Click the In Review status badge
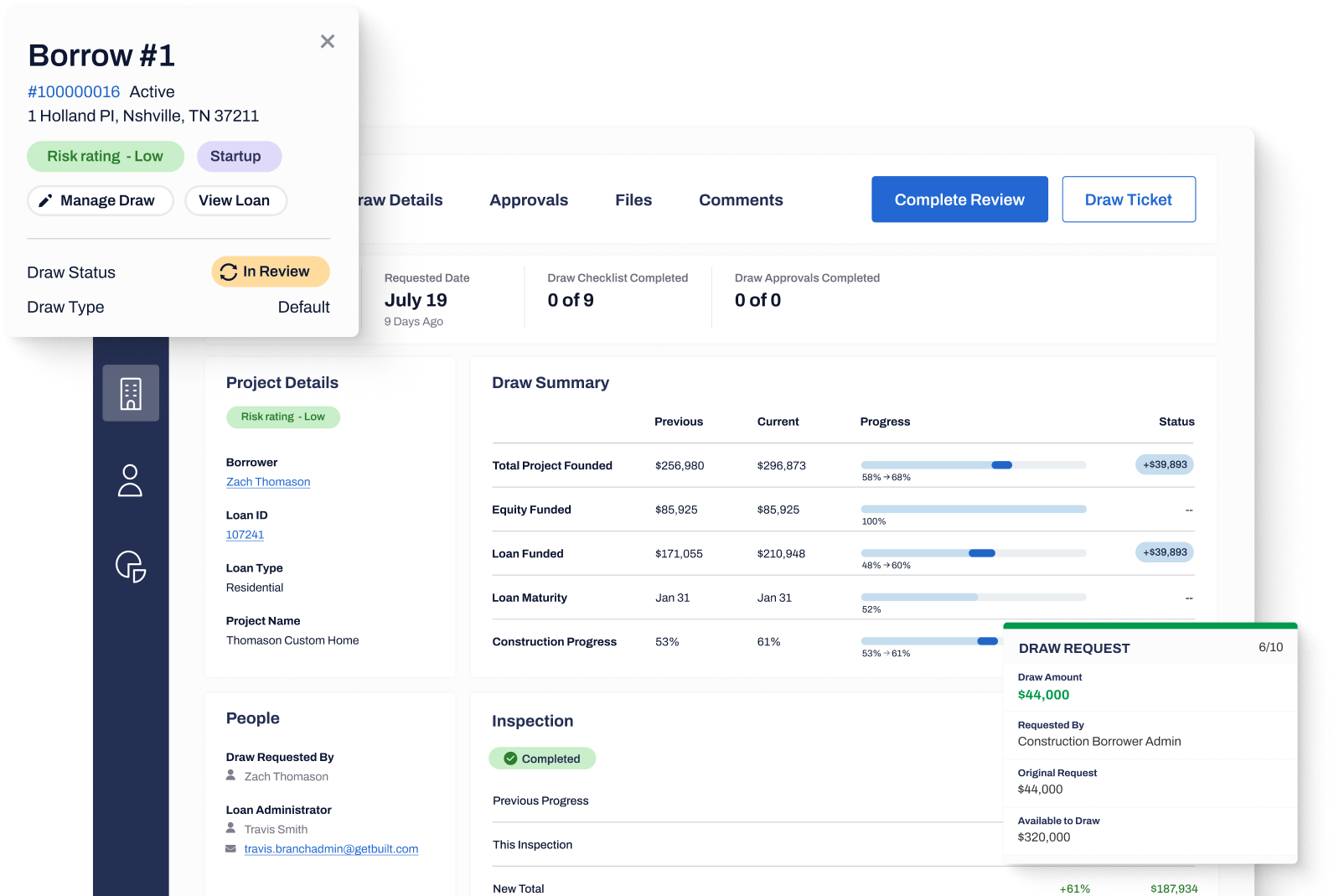Viewport: 1344px width, 896px height. coord(270,272)
